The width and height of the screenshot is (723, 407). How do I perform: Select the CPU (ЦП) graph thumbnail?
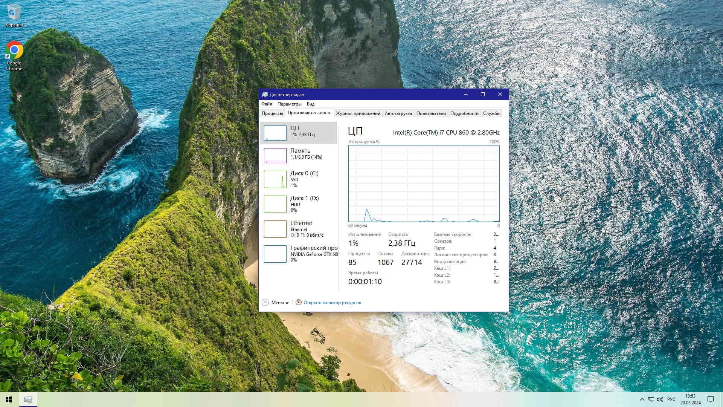tap(275, 133)
